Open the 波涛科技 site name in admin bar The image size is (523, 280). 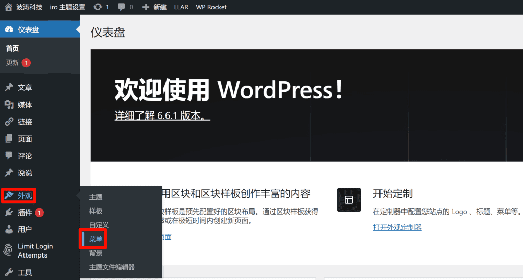point(29,7)
